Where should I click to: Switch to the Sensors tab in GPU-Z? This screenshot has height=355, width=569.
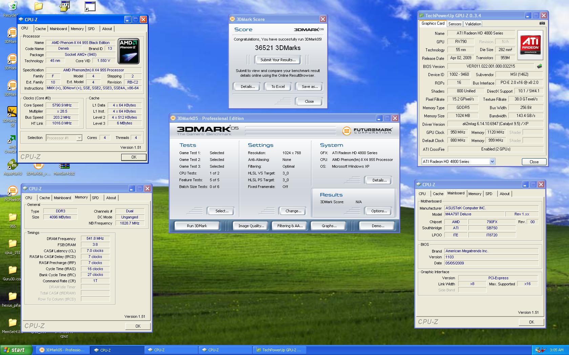pos(455,24)
